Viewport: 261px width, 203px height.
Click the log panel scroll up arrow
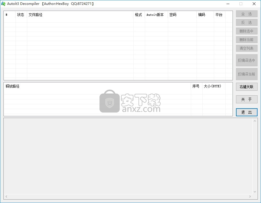255,121
